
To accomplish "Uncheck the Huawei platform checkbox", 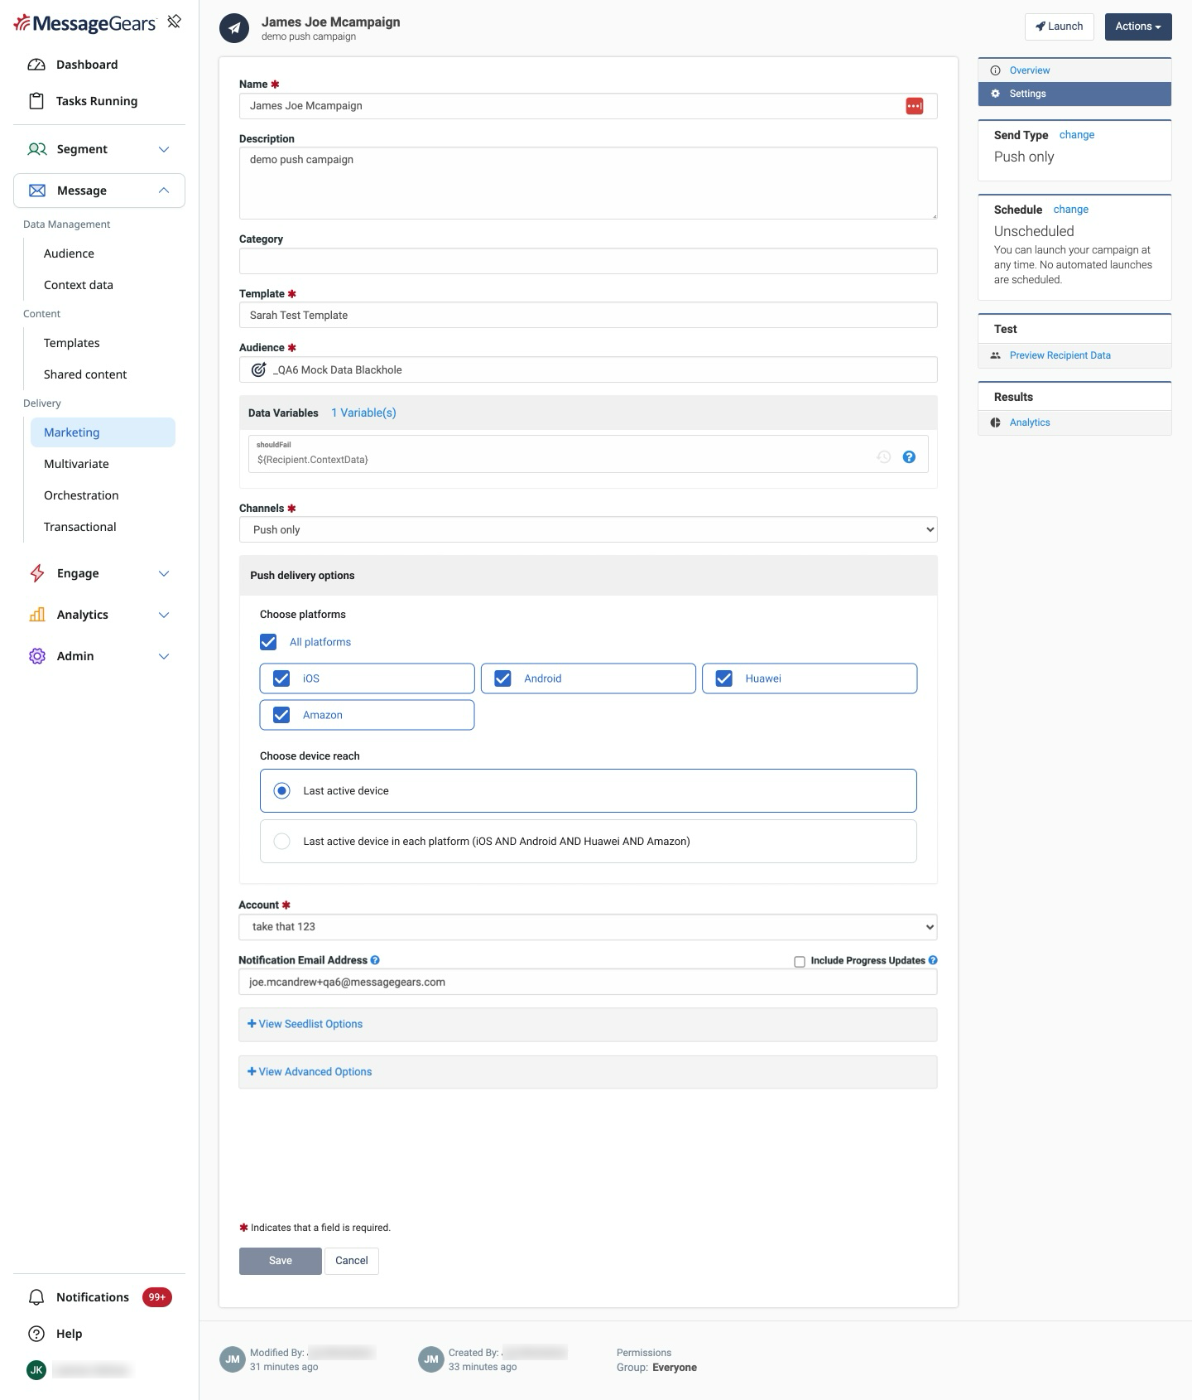I will pyautogui.click(x=723, y=678).
